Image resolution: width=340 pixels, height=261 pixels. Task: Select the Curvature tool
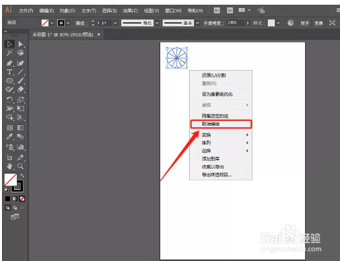coord(20,63)
